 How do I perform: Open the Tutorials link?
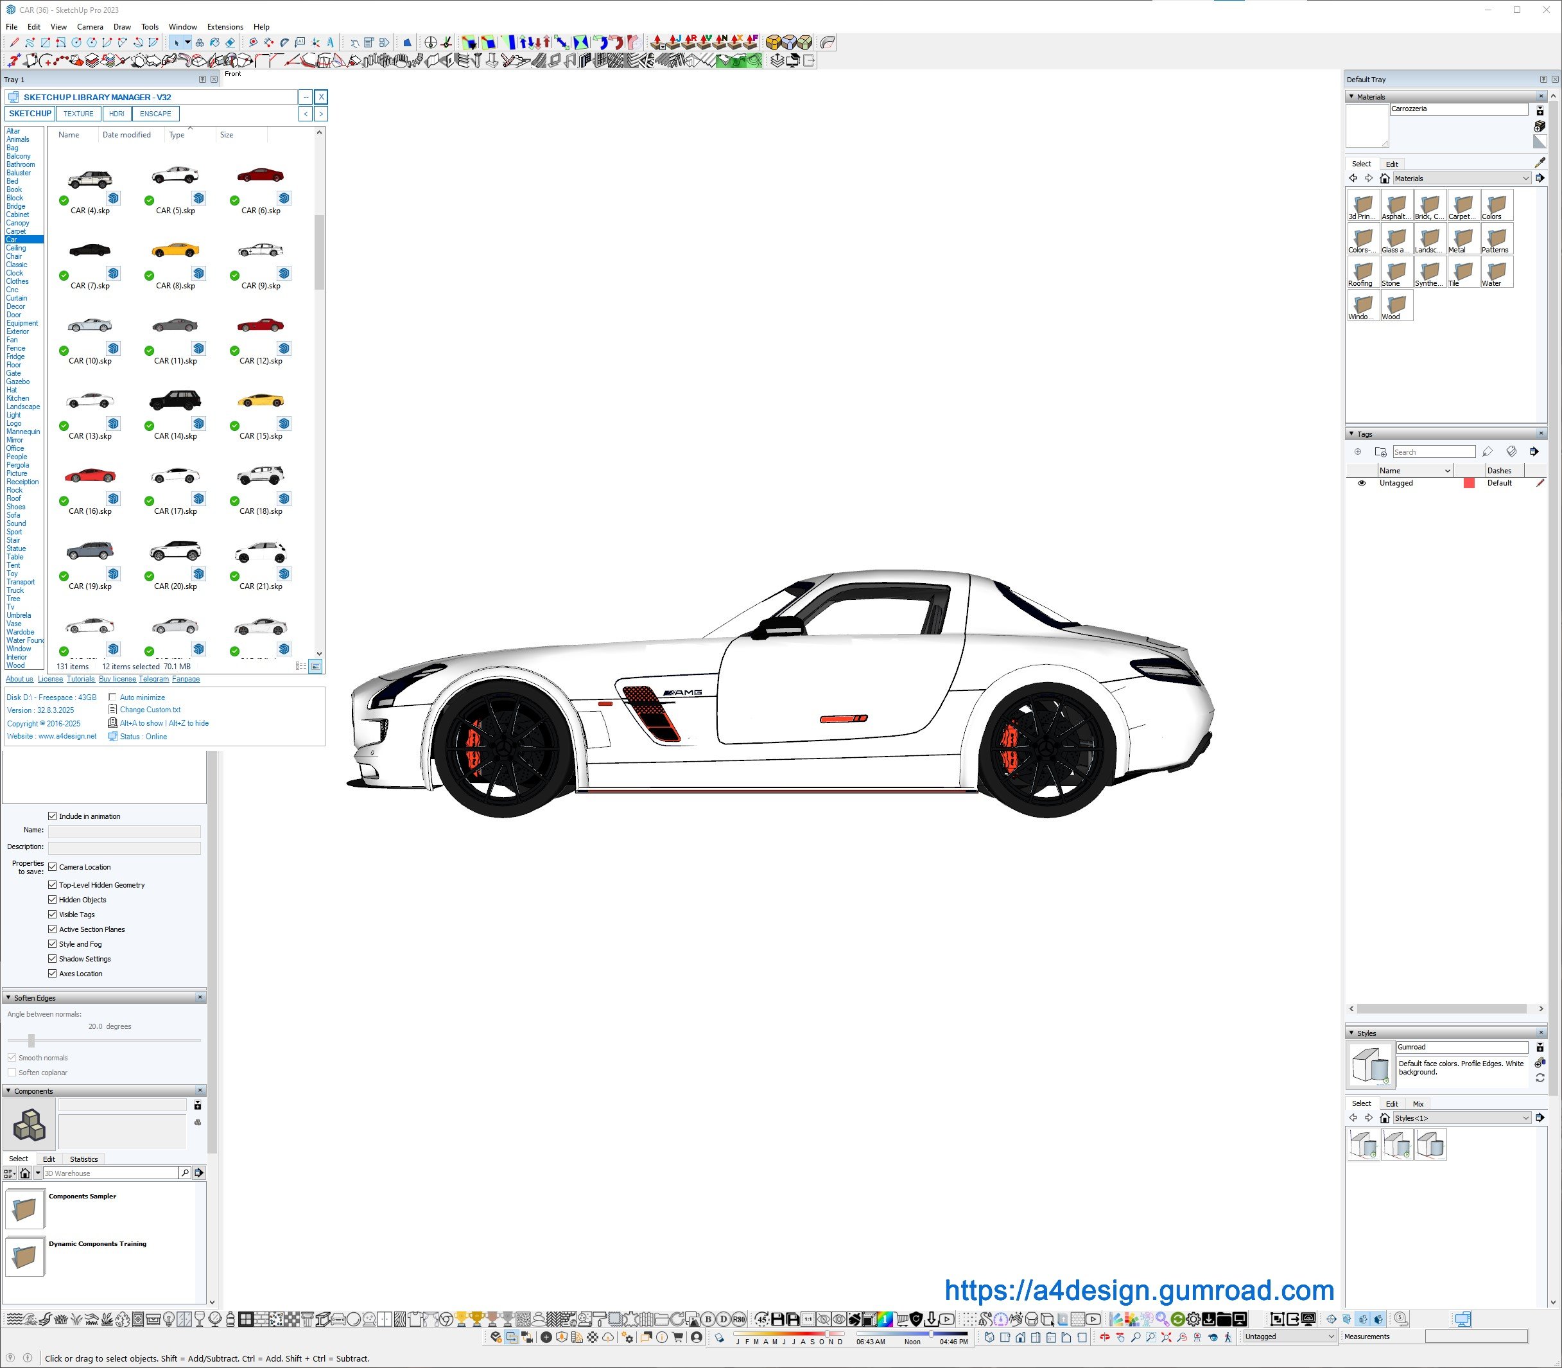pyautogui.click(x=80, y=679)
